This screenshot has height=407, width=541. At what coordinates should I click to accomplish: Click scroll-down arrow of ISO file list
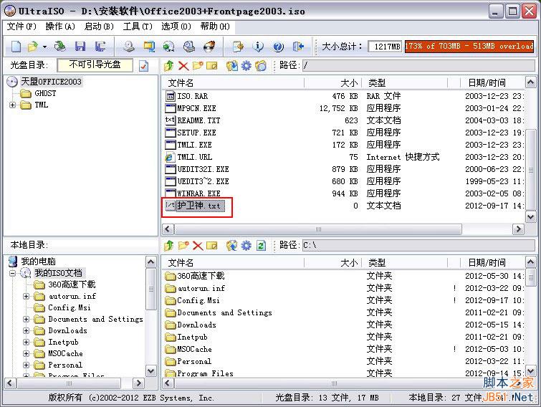(x=530, y=217)
